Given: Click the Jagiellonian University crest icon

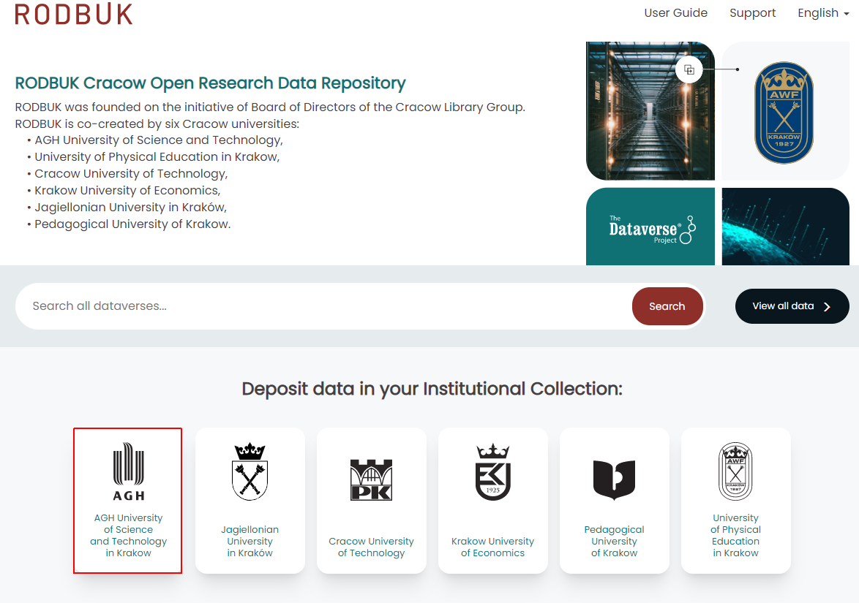Looking at the screenshot, I should (x=250, y=471).
